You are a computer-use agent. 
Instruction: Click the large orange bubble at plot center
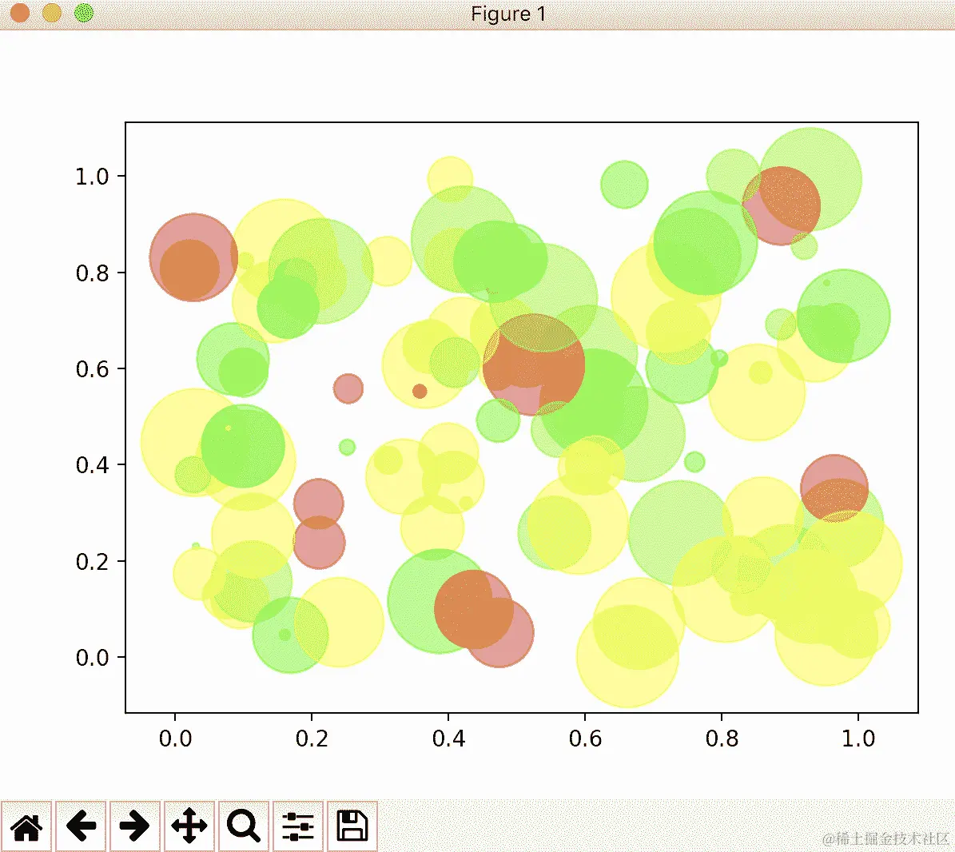[x=534, y=364]
